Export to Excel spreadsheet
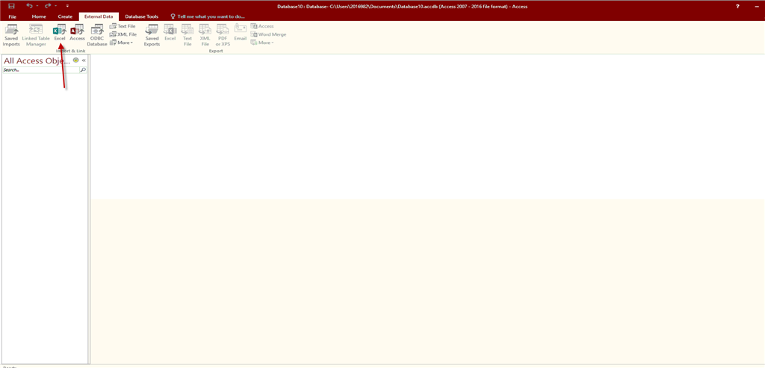 (x=170, y=32)
